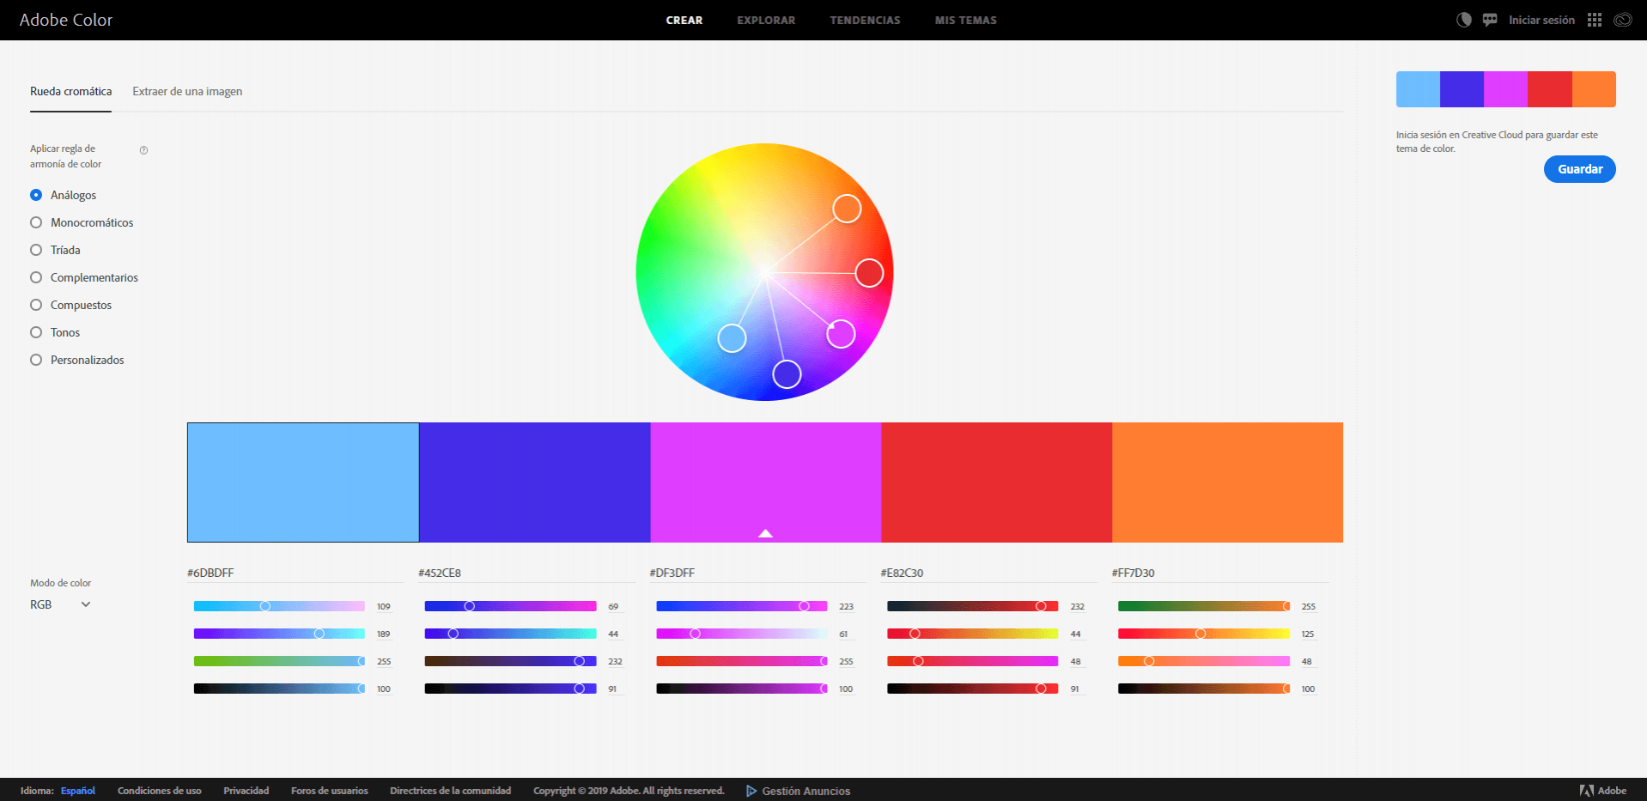Open Foros de usuarios link

(x=330, y=791)
